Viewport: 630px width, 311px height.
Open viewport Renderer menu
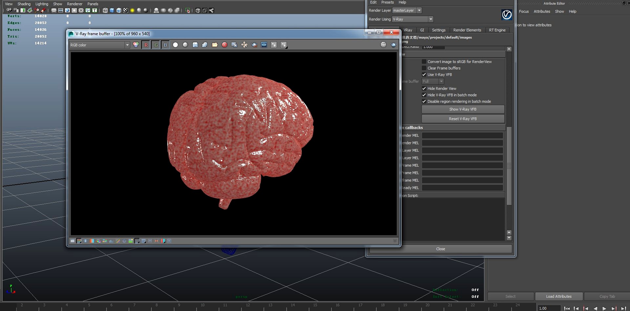tap(74, 4)
